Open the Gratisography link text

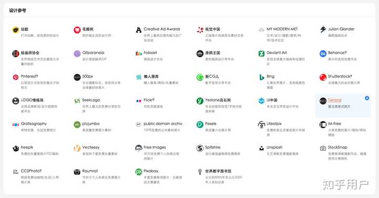[34, 124]
